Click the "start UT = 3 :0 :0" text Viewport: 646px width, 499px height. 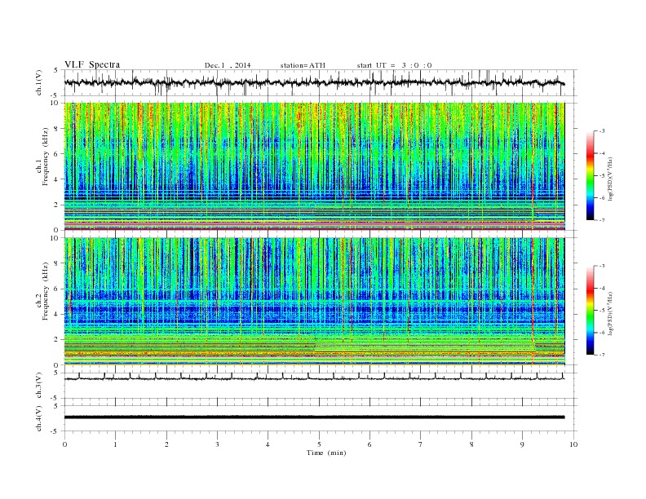coord(394,65)
